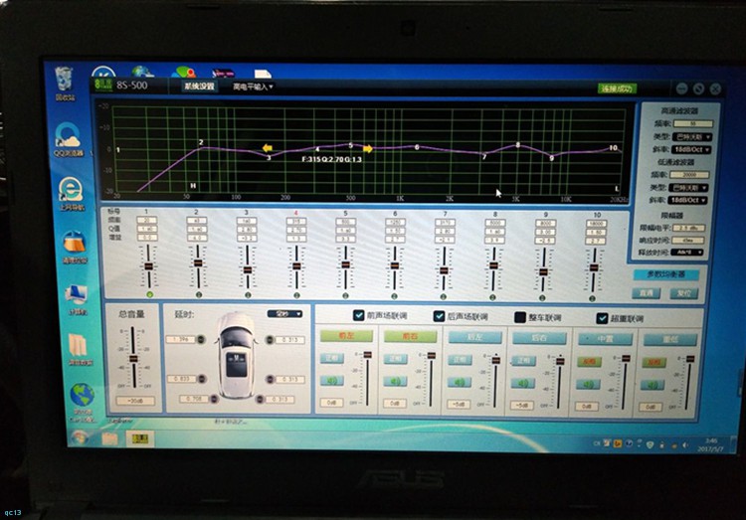Open the high-pass filter 斜率 18dB/Oct dropdown
Viewport: 746px width, 520px height.
pyautogui.click(x=689, y=148)
